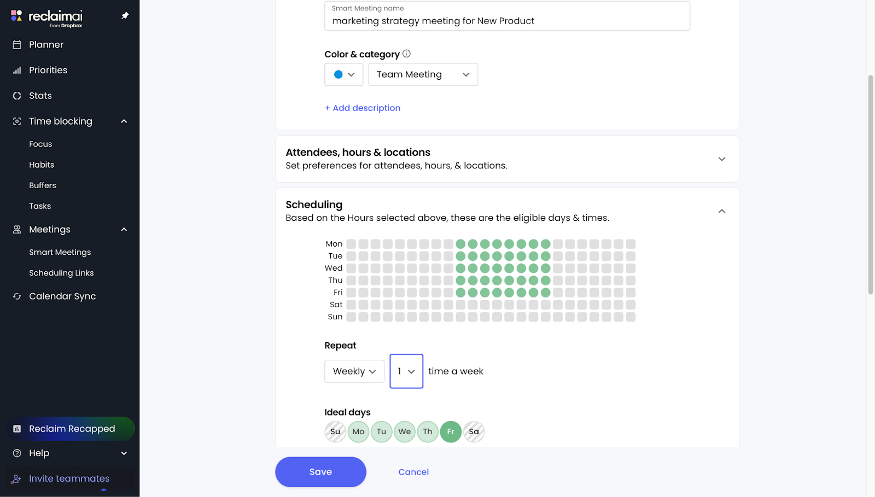Toggle Saturday in Ideal days
Image resolution: width=875 pixels, height=497 pixels.
(474, 432)
